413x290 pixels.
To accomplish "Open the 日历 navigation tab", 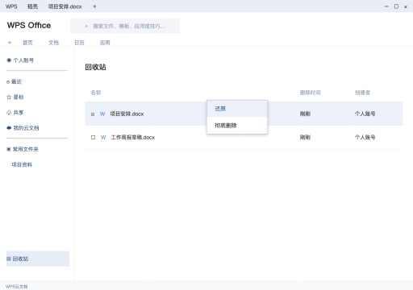I will pyautogui.click(x=79, y=43).
